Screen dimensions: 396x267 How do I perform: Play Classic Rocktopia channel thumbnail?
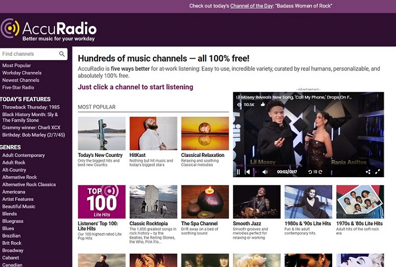pos(153,202)
